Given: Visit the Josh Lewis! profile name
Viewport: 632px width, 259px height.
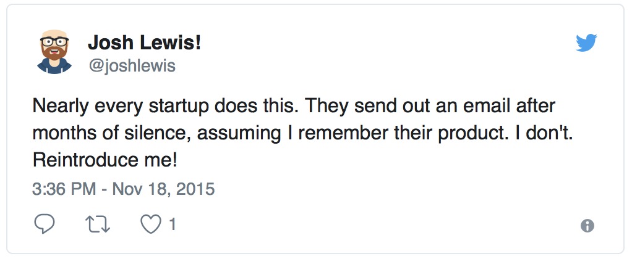Looking at the screenshot, I should coord(144,43).
